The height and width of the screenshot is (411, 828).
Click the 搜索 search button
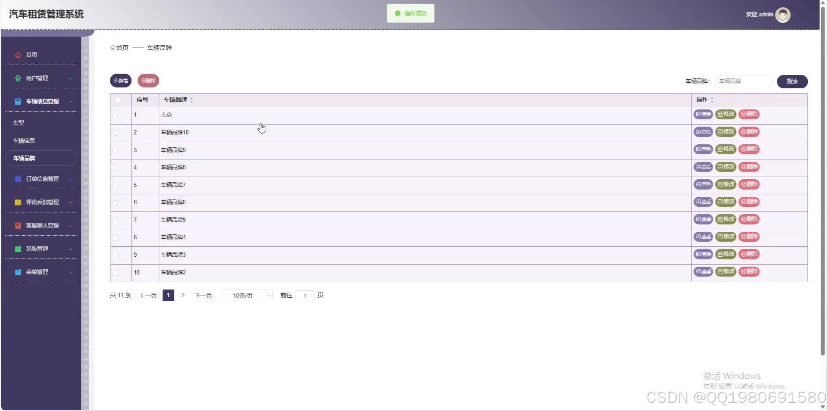tap(792, 81)
